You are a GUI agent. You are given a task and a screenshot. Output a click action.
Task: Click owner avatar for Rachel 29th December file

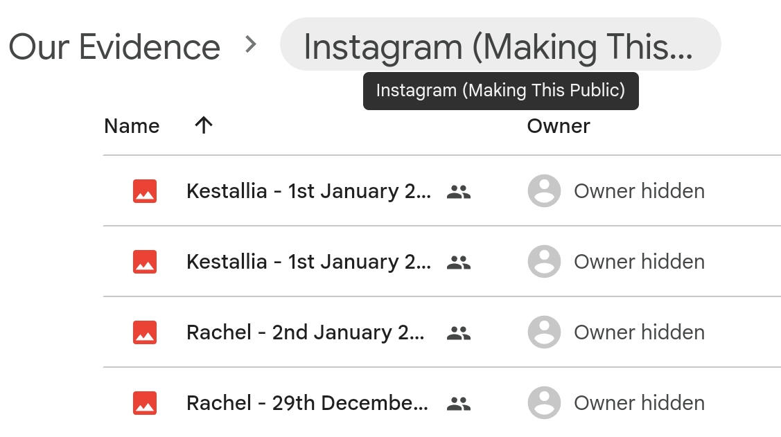(x=544, y=403)
